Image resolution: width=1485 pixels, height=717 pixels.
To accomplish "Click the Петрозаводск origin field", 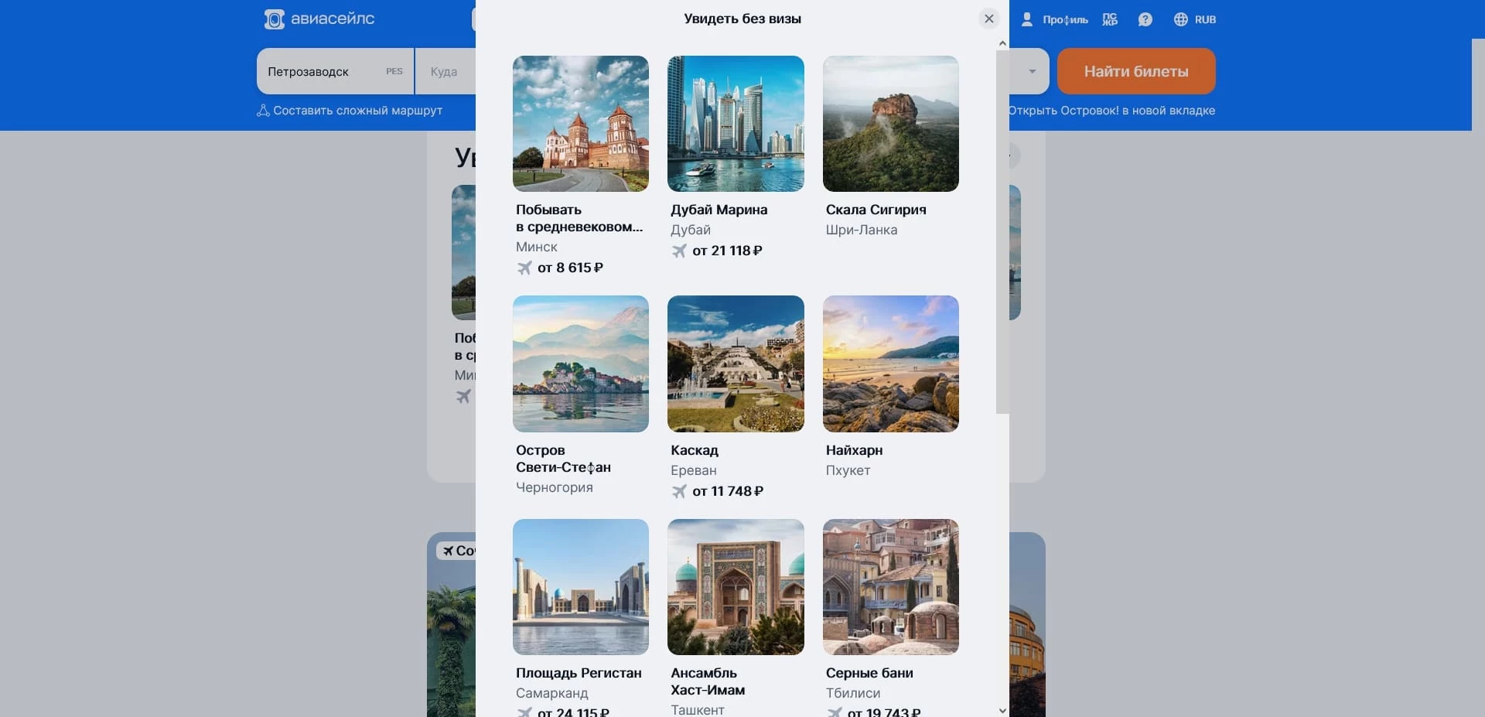I will (x=325, y=71).
